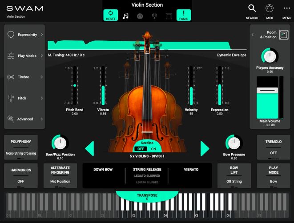
Task: Click the Transpose button
Action: tap(147, 196)
